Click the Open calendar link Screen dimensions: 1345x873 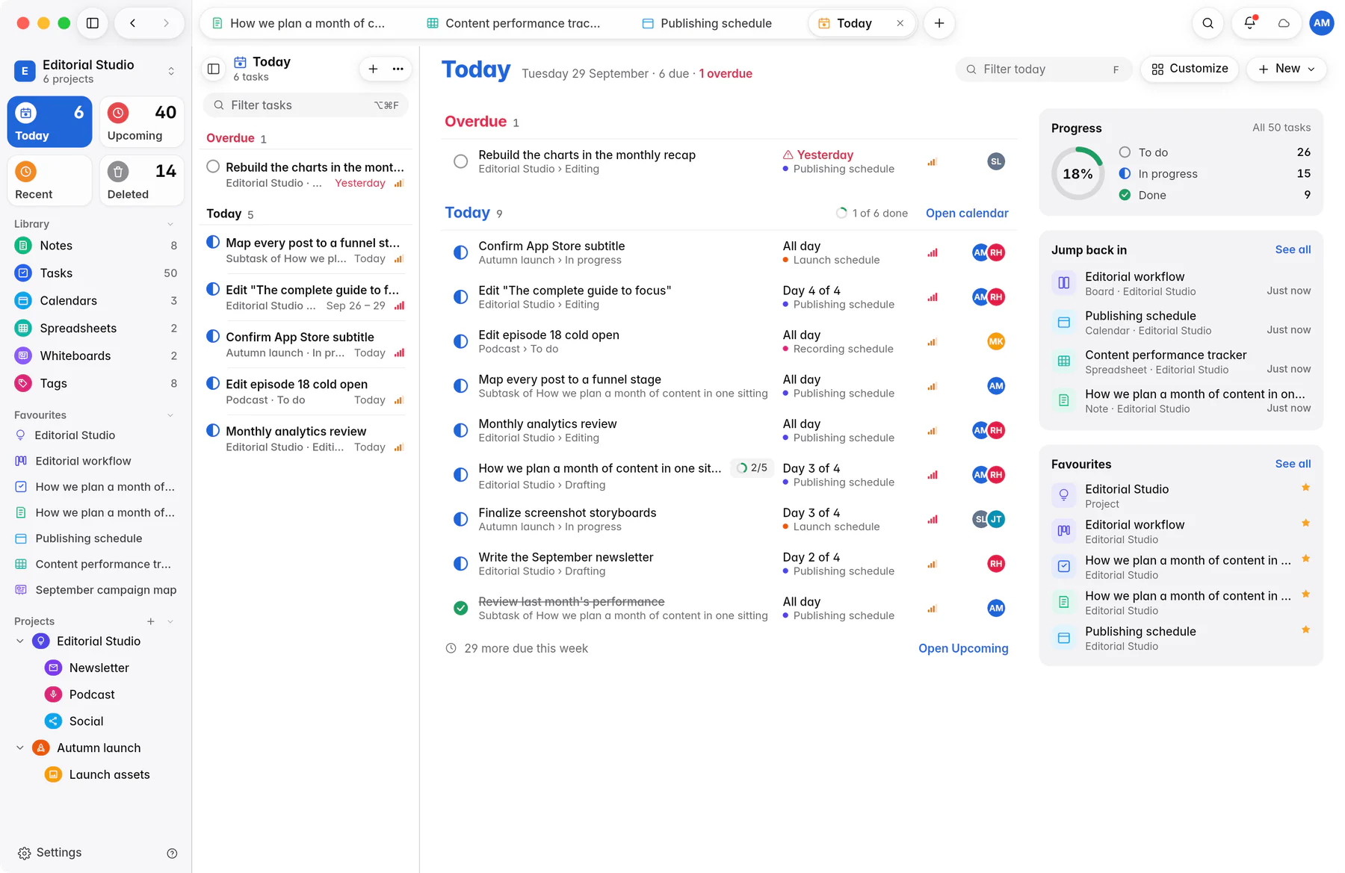[x=967, y=213]
